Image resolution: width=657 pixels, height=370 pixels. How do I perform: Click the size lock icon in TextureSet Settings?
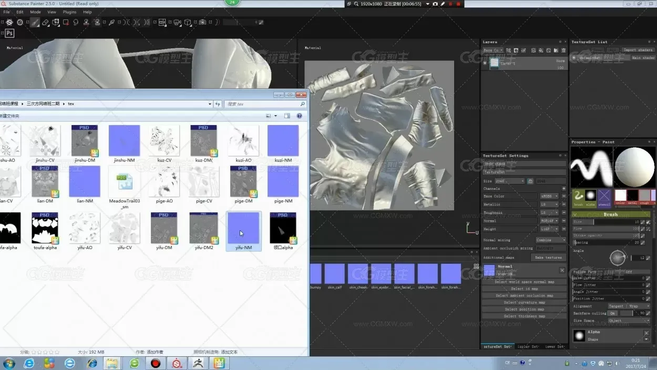point(530,181)
